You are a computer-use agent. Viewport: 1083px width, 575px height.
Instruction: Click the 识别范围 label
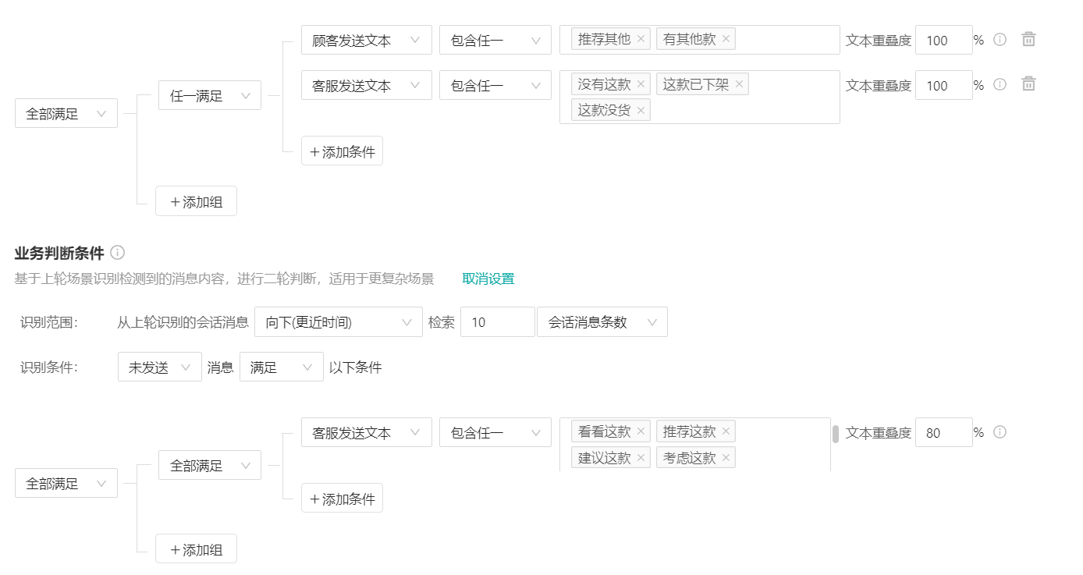tap(49, 321)
